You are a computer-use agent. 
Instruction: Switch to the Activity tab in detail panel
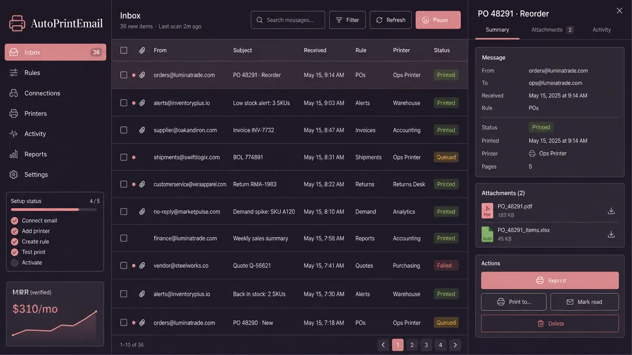point(601,30)
